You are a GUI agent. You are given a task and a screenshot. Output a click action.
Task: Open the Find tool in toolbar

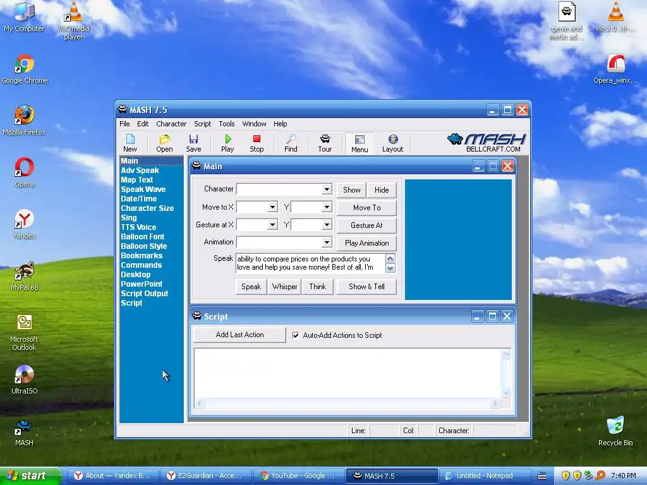pyautogui.click(x=291, y=143)
